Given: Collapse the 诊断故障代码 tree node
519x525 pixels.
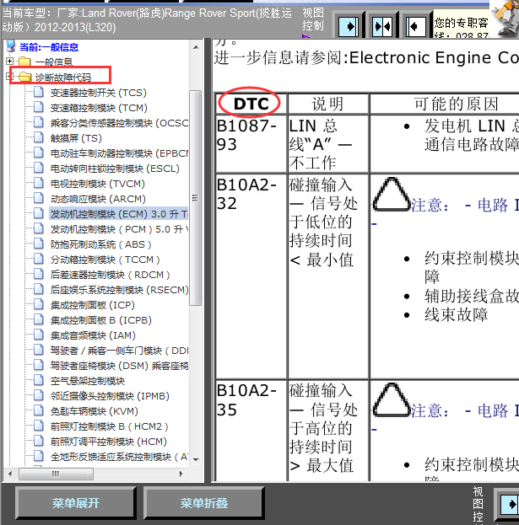Looking at the screenshot, I should (x=8, y=77).
